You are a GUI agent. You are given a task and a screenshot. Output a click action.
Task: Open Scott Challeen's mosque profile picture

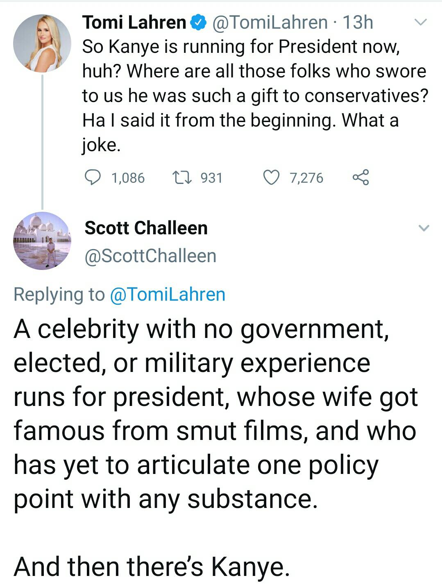42,241
